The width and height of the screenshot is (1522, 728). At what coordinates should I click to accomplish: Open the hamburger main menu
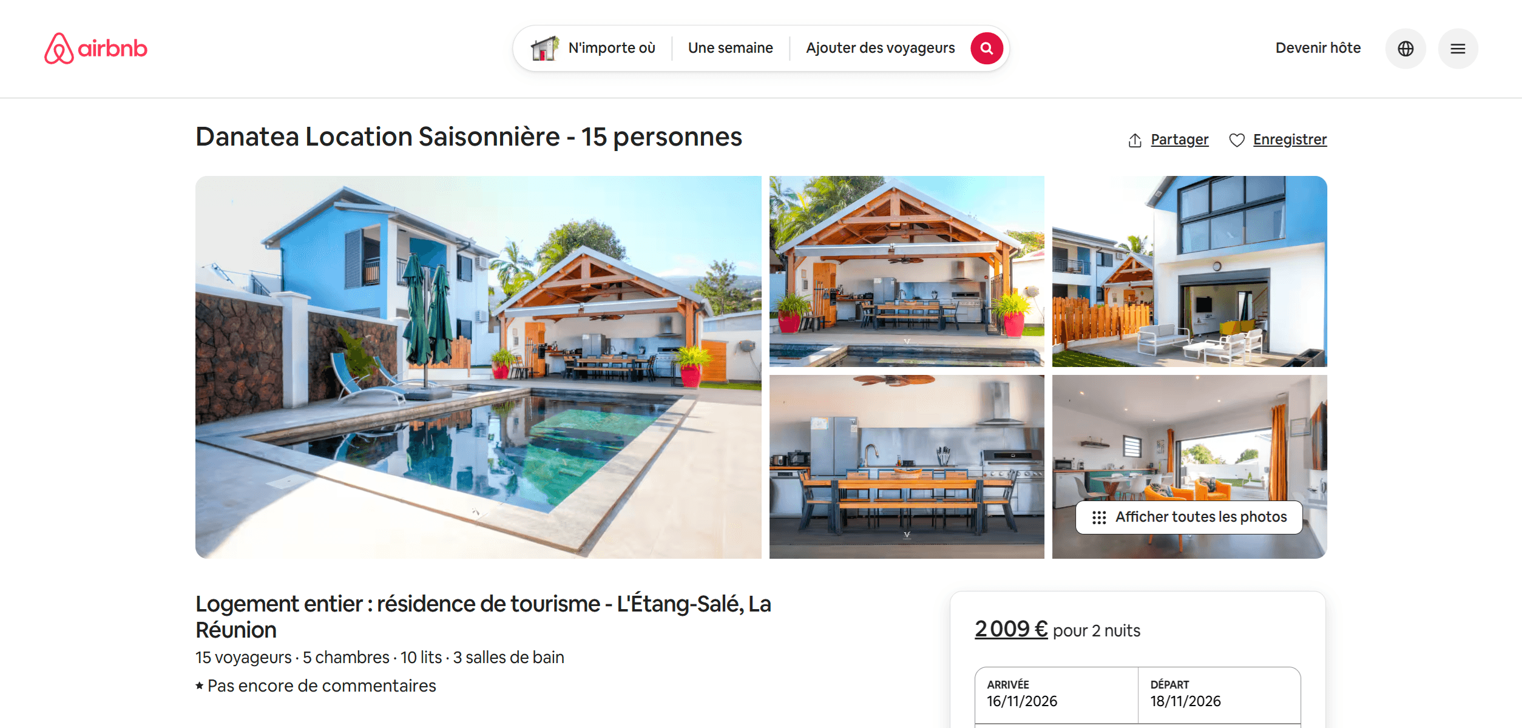pyautogui.click(x=1458, y=49)
